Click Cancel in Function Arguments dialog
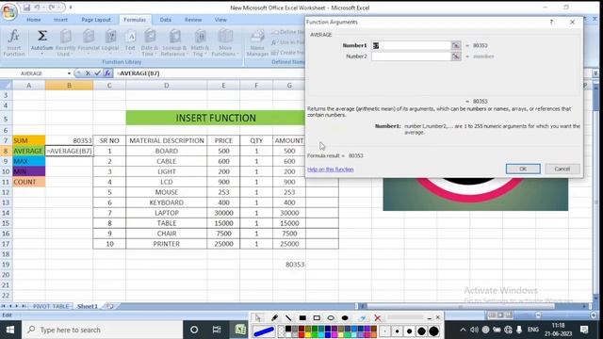The height and width of the screenshot is (339, 603). (x=562, y=169)
